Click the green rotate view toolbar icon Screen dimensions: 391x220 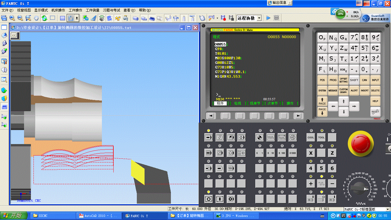coord(44,18)
